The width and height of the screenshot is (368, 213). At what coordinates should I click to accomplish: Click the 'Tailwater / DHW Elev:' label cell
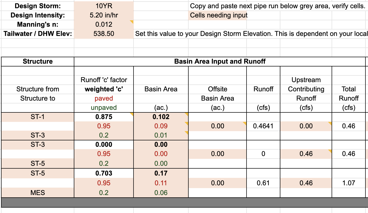point(38,34)
